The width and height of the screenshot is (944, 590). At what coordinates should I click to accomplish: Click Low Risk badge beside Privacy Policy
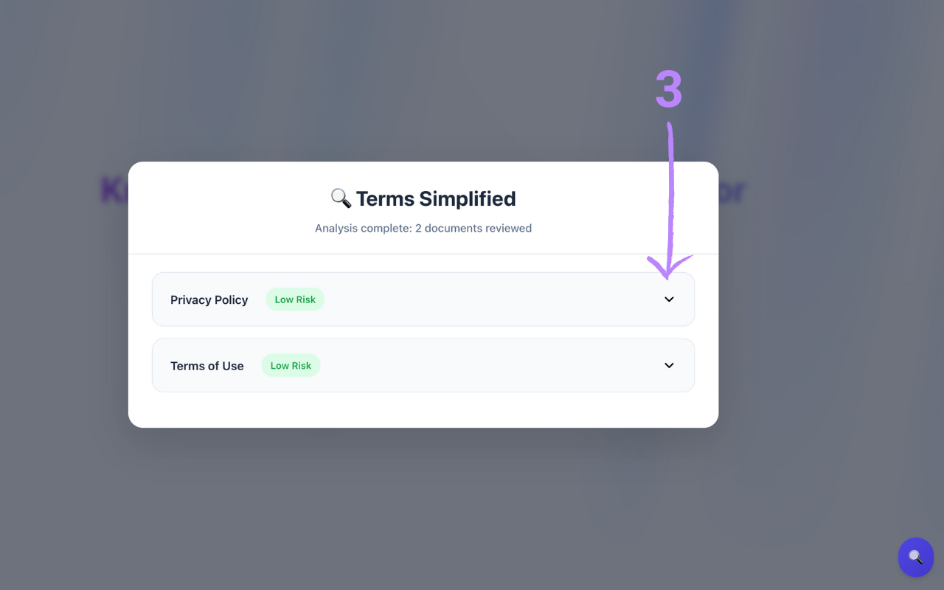[x=295, y=299]
